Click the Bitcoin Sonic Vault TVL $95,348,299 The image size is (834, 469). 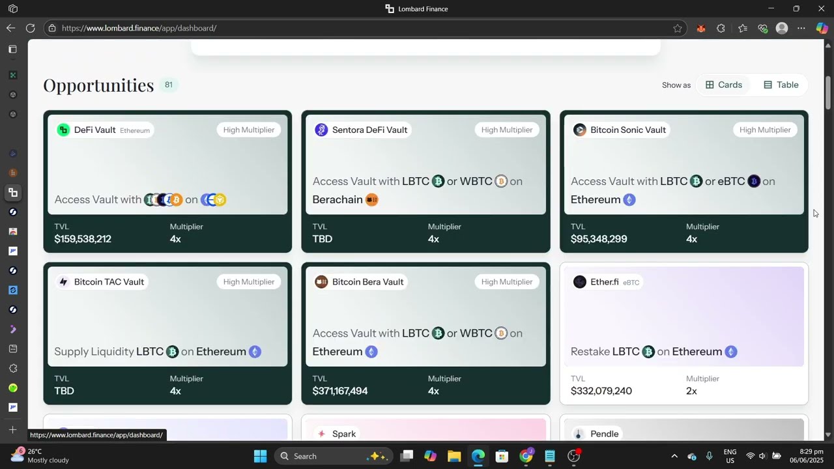(x=599, y=239)
